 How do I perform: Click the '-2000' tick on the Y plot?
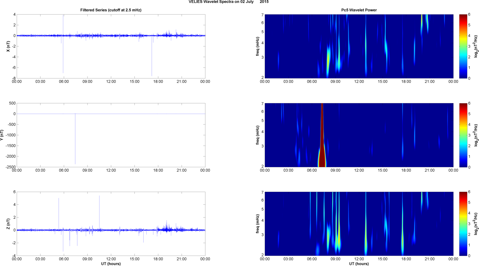(x=10, y=156)
